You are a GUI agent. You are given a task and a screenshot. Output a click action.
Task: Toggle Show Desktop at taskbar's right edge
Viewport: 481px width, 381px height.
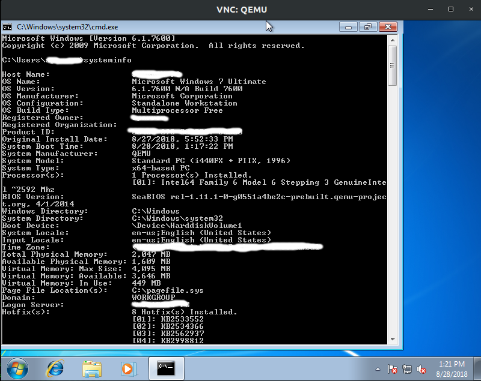point(477,368)
